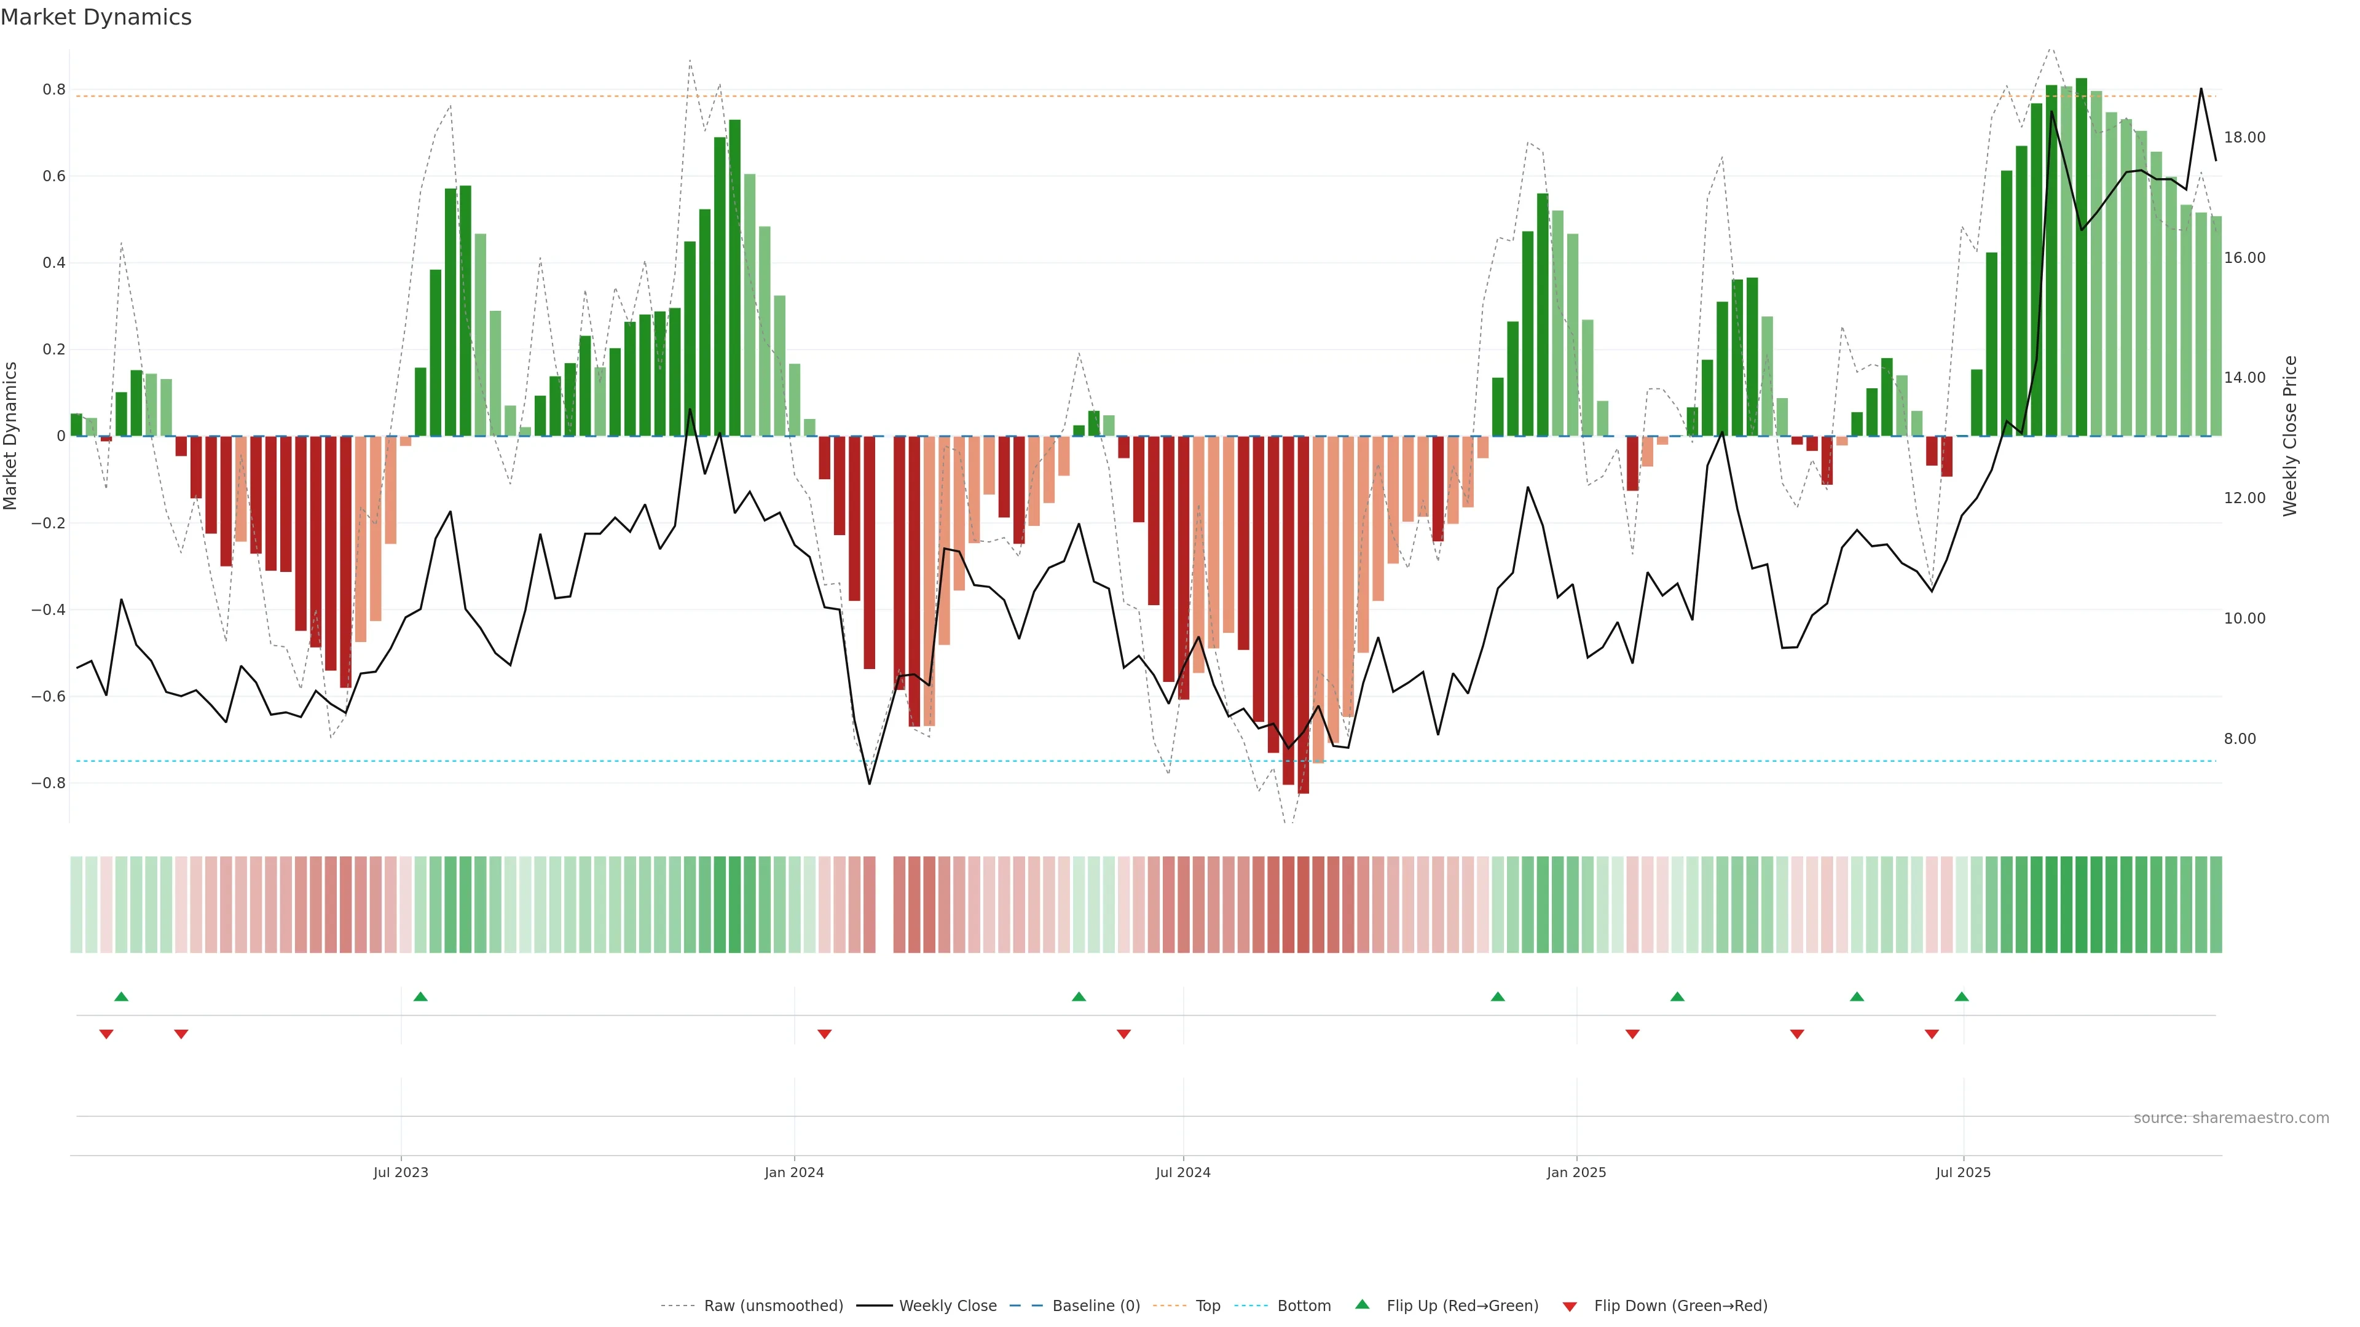Click the first green flip-up marker on the left
This screenshot has height=1327, width=2360.
click(121, 996)
